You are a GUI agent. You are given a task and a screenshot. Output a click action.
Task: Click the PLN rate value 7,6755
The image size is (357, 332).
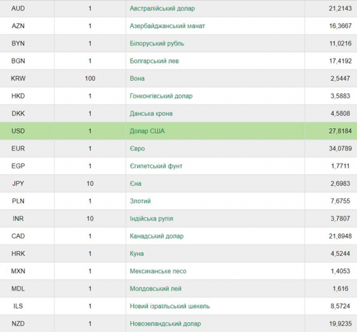(x=340, y=201)
